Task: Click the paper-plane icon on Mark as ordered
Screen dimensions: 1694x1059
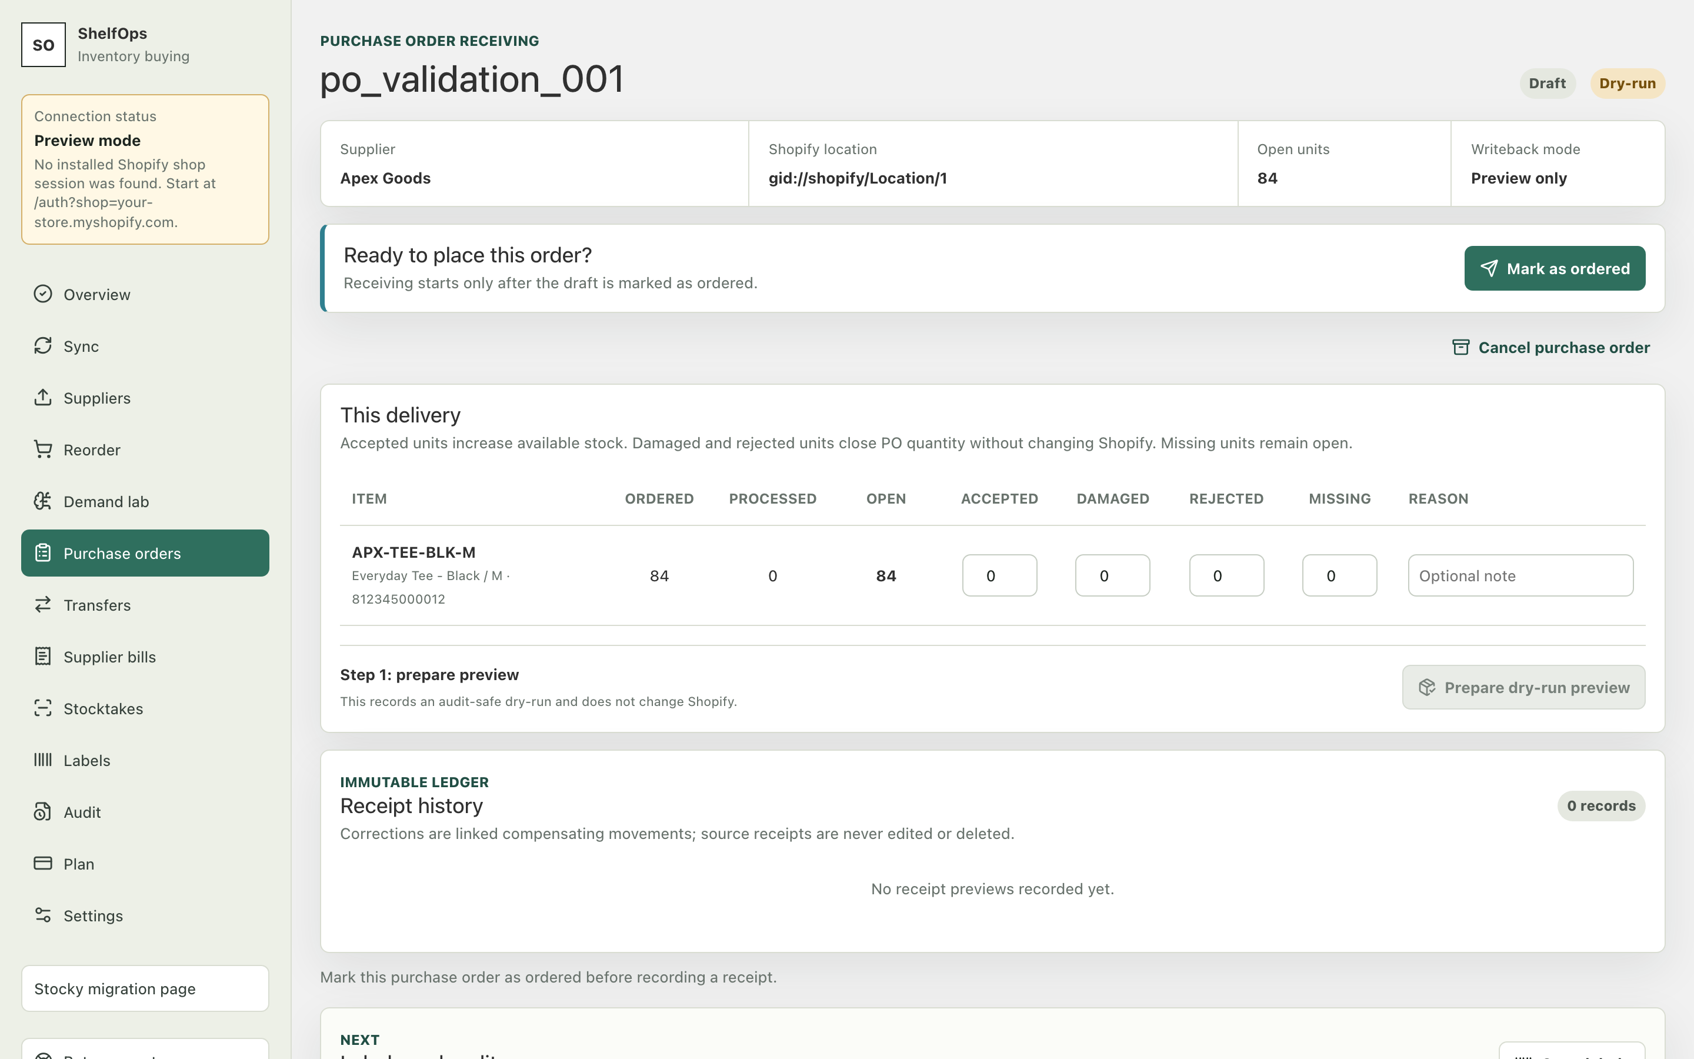Action: [x=1489, y=268]
